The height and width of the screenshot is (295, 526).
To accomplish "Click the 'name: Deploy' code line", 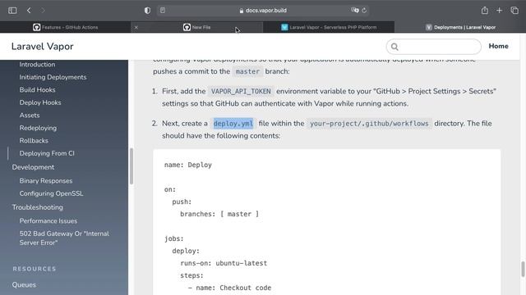I will (x=188, y=165).
